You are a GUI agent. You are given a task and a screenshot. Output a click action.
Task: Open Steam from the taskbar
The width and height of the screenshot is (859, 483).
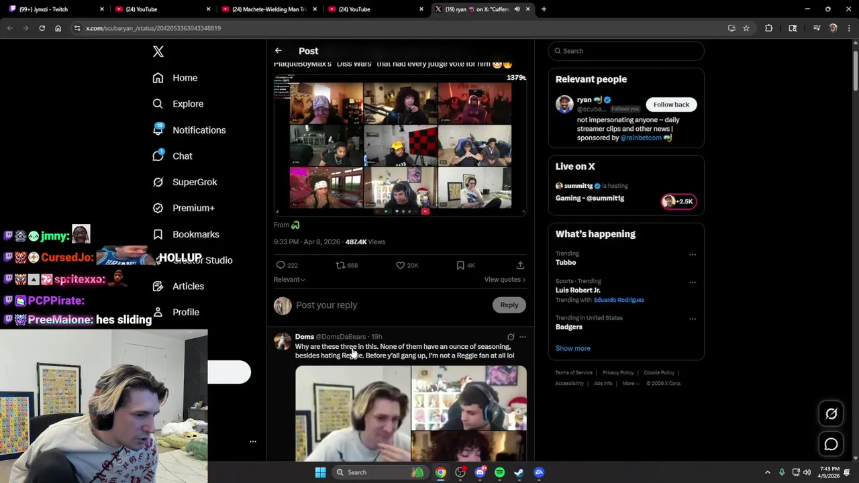[x=519, y=472]
